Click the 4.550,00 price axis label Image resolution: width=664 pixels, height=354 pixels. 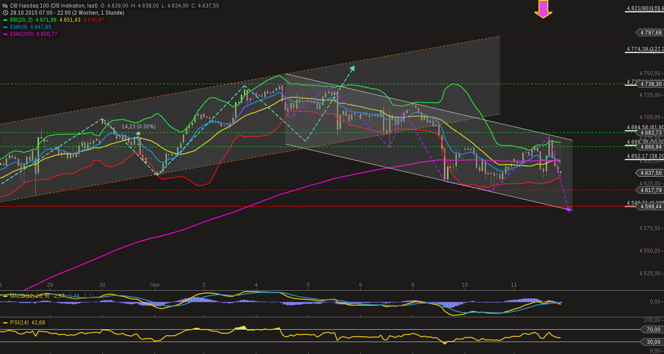pos(650,250)
